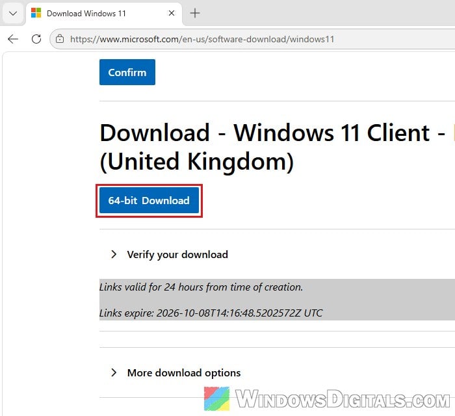Go back to the previous page
The image size is (455, 416).
pos(13,39)
